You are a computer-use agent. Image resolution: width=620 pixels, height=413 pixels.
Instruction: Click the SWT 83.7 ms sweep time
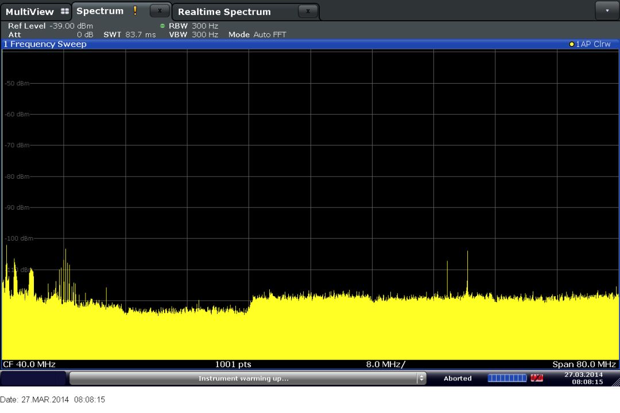130,35
